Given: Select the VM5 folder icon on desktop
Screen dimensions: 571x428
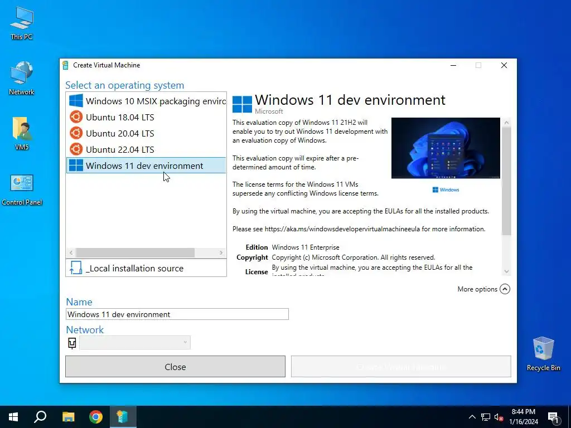Looking at the screenshot, I should click(x=22, y=134).
